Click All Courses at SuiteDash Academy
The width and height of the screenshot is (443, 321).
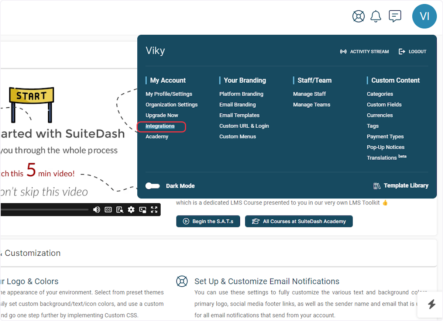[299, 221]
